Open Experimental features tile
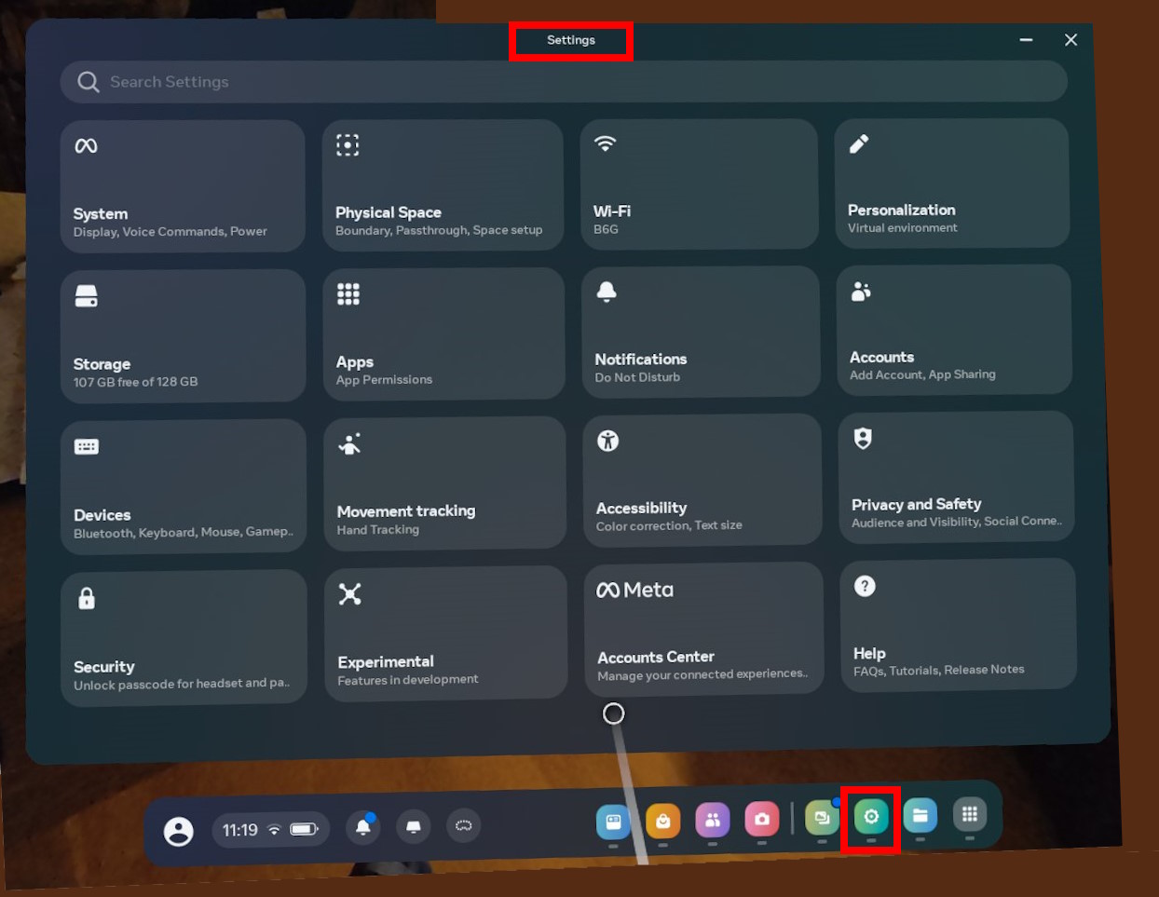The image size is (1159, 897). (x=445, y=632)
